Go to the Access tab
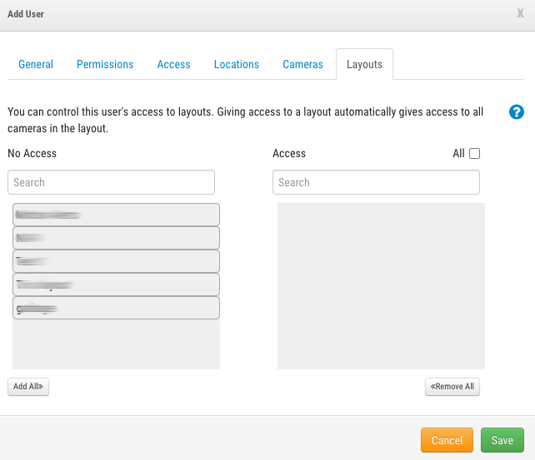The height and width of the screenshot is (460, 535). [x=173, y=64]
